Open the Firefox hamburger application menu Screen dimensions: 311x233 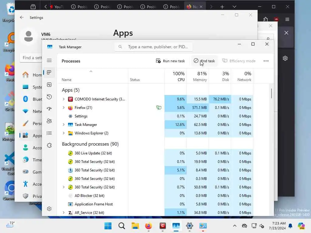pyautogui.click(x=287, y=19)
